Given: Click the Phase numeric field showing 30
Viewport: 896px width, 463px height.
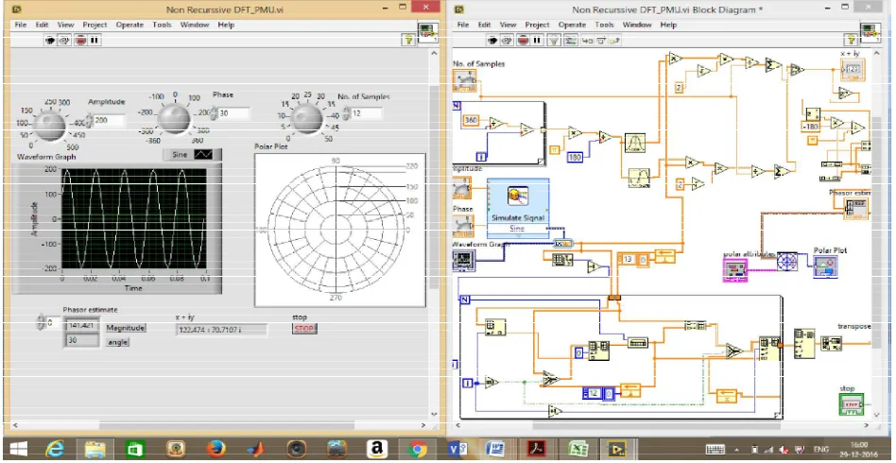Looking at the screenshot, I should click(x=233, y=113).
